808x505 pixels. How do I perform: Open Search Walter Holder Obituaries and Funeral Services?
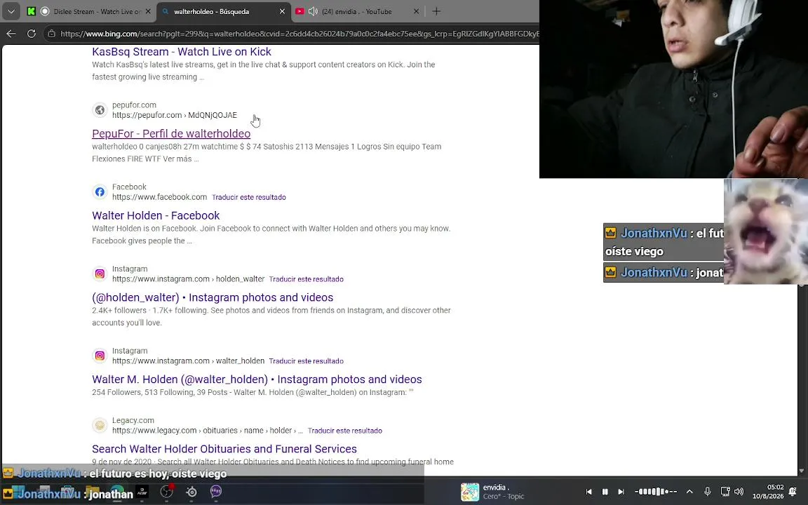(x=224, y=449)
